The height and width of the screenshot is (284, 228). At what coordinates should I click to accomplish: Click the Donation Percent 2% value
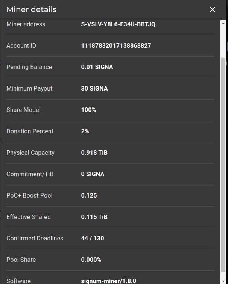(85, 131)
